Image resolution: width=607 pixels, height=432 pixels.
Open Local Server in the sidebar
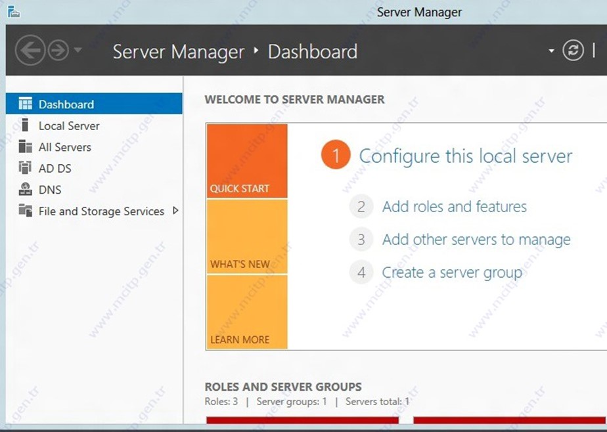[x=94, y=125]
